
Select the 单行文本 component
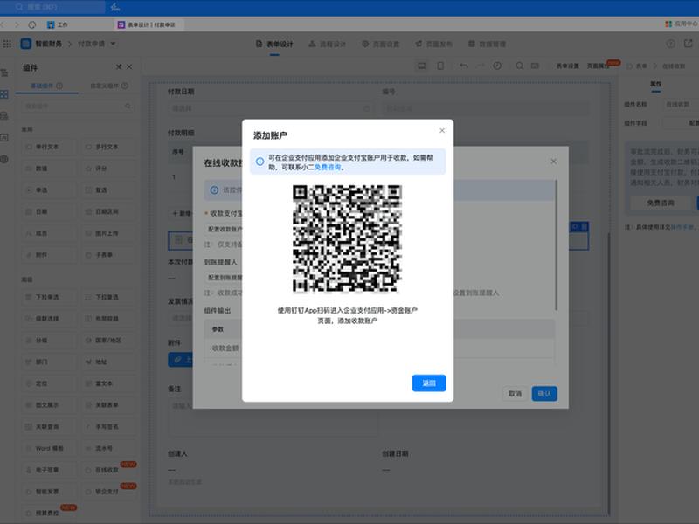(48, 147)
